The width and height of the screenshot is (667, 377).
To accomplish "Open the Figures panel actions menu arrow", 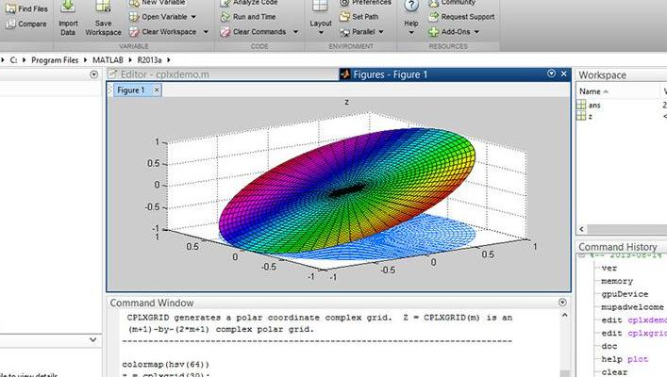I will click(551, 74).
